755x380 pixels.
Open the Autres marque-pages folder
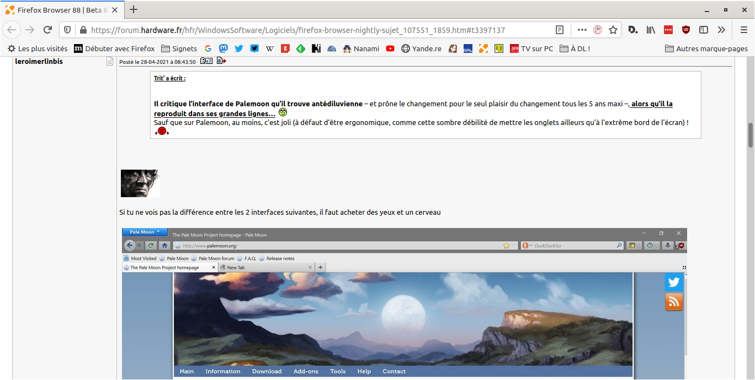point(706,48)
